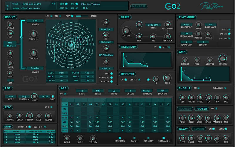The width and height of the screenshot is (235, 147).
Task: Toggle the DRIFT switch
Action: coord(229,30)
